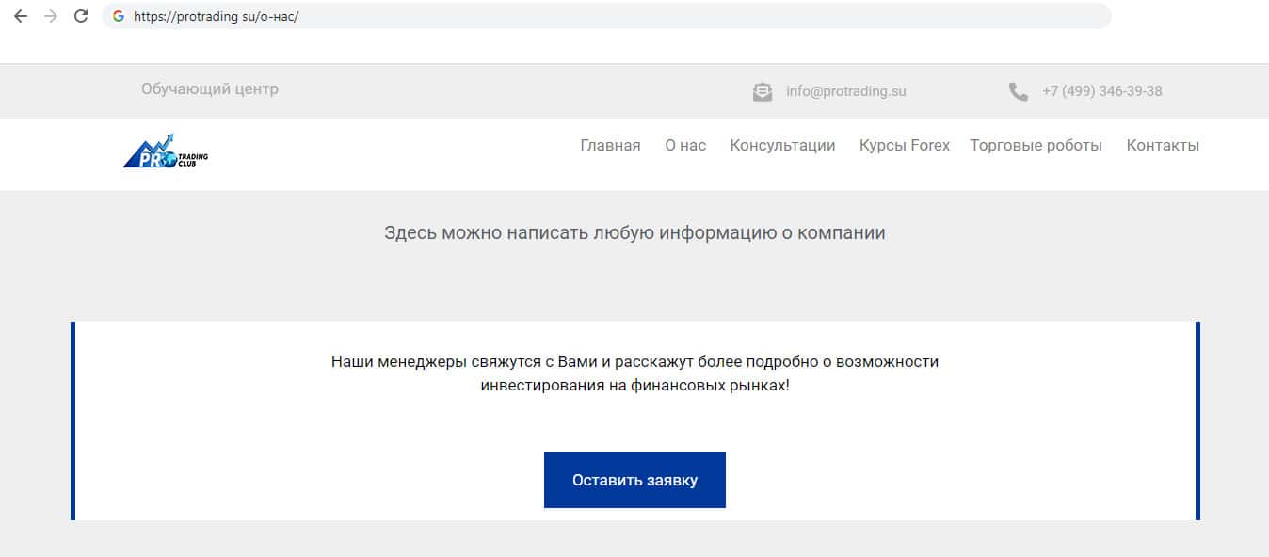This screenshot has width=1269, height=557.
Task: Open the О нас menu item
Action: [685, 146]
